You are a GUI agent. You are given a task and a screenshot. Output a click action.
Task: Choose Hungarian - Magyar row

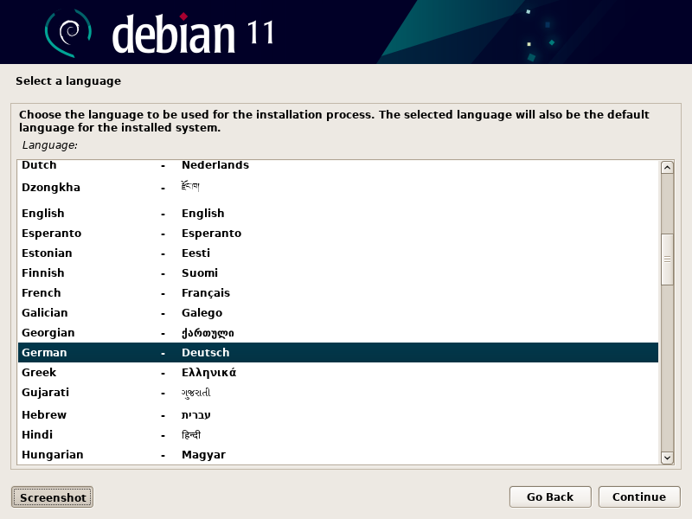coord(338,455)
